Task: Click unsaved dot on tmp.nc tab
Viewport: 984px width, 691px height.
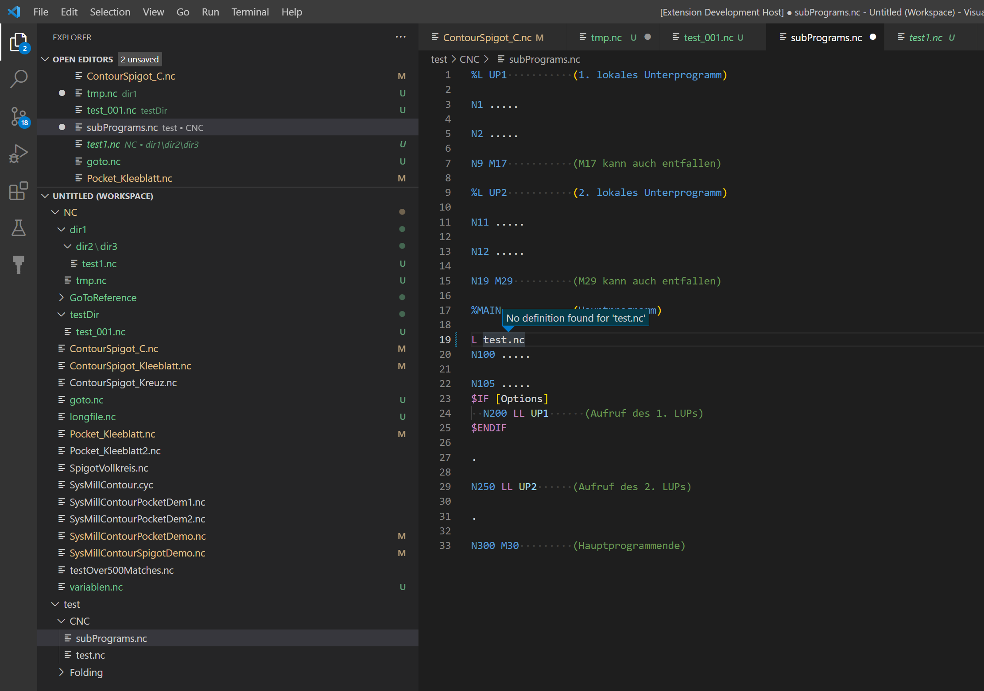Action: pyautogui.click(x=647, y=37)
